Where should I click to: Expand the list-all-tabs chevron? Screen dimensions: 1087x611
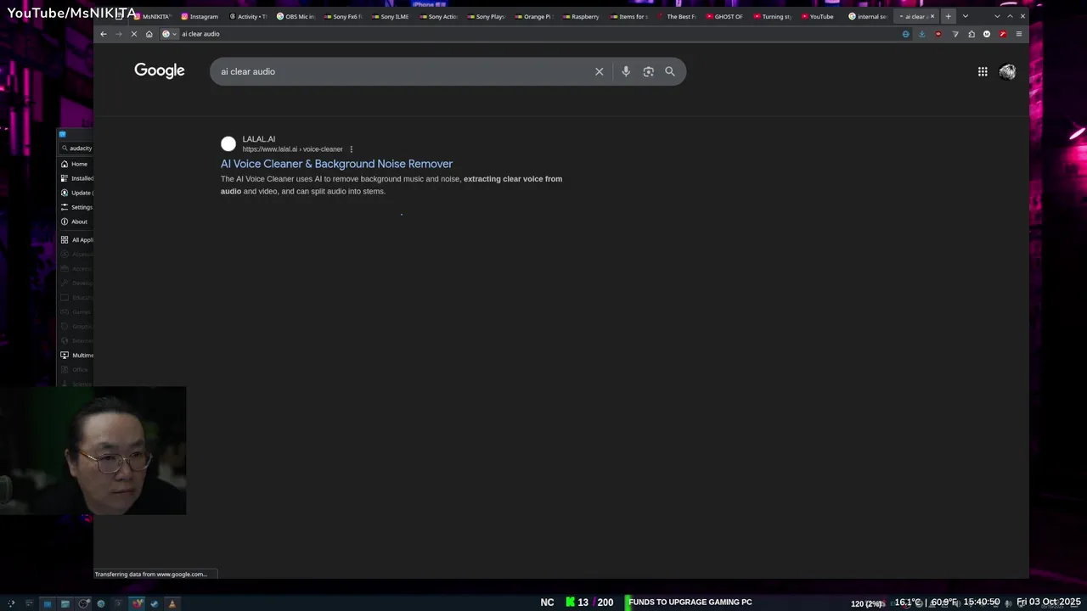(965, 16)
